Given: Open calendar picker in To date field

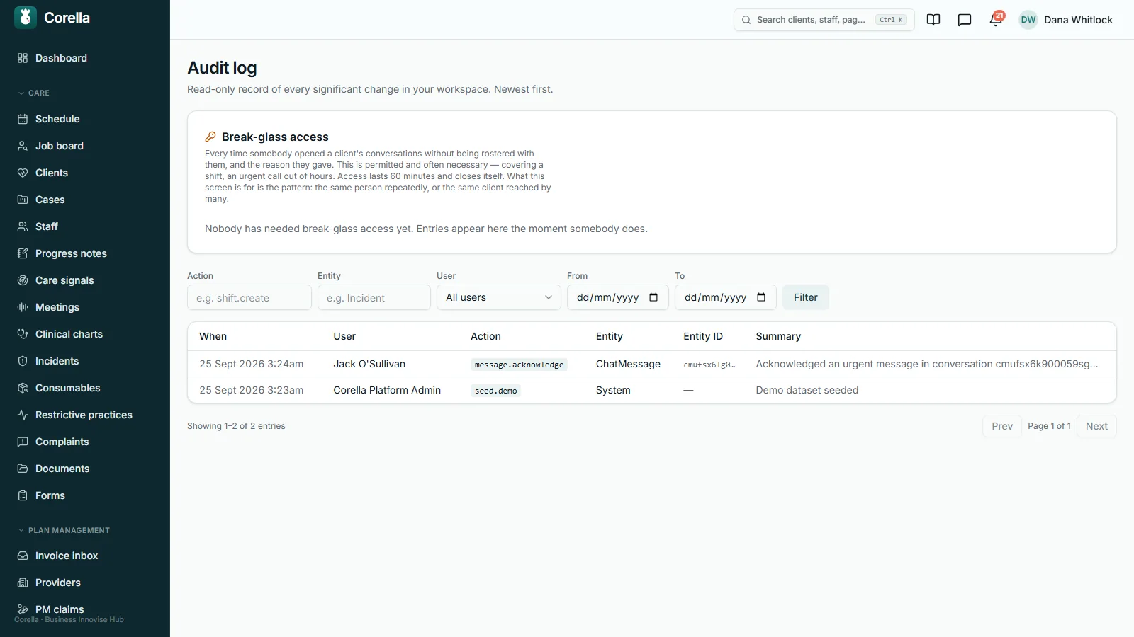Looking at the screenshot, I should (x=761, y=297).
